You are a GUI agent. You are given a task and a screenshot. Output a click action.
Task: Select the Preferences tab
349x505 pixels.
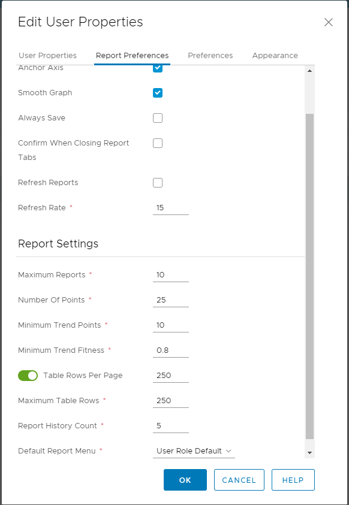click(210, 55)
